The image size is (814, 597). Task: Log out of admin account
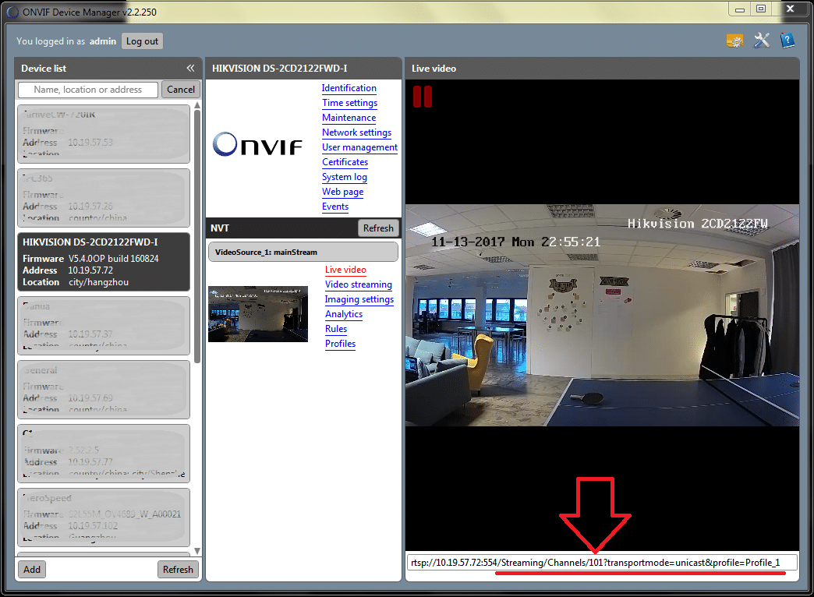click(142, 41)
